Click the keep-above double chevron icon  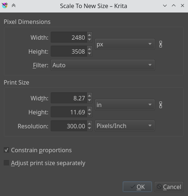coord(14,6)
